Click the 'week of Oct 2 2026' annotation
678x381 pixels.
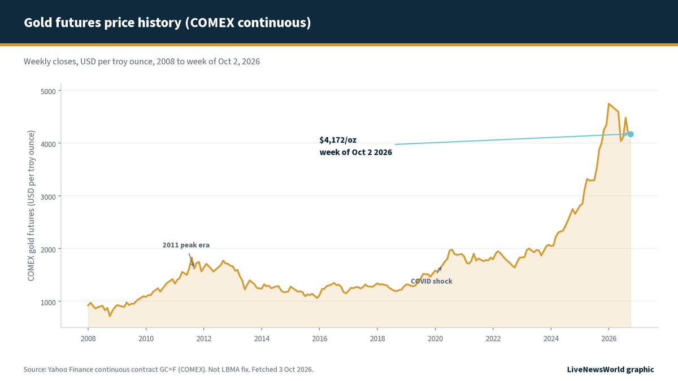pyautogui.click(x=356, y=152)
